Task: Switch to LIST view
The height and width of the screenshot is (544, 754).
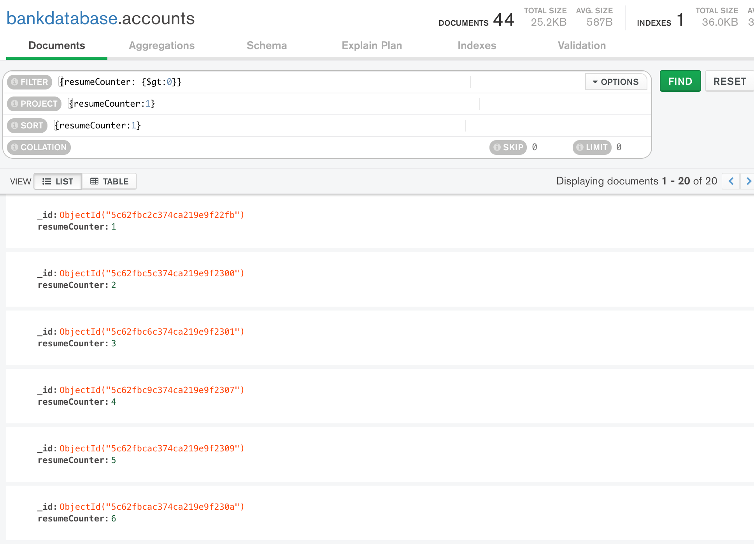Action: coord(58,181)
